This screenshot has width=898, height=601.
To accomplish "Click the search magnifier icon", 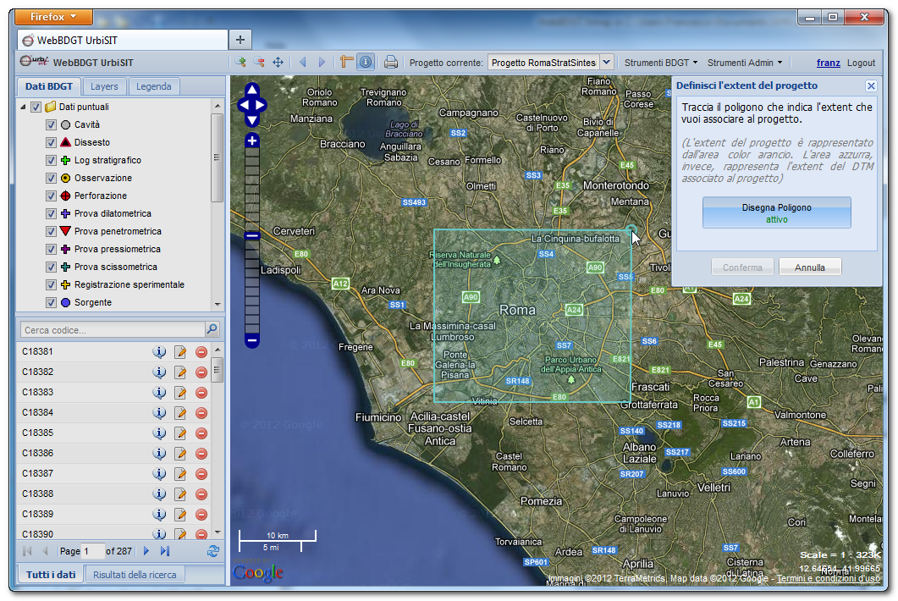I will click(x=212, y=329).
